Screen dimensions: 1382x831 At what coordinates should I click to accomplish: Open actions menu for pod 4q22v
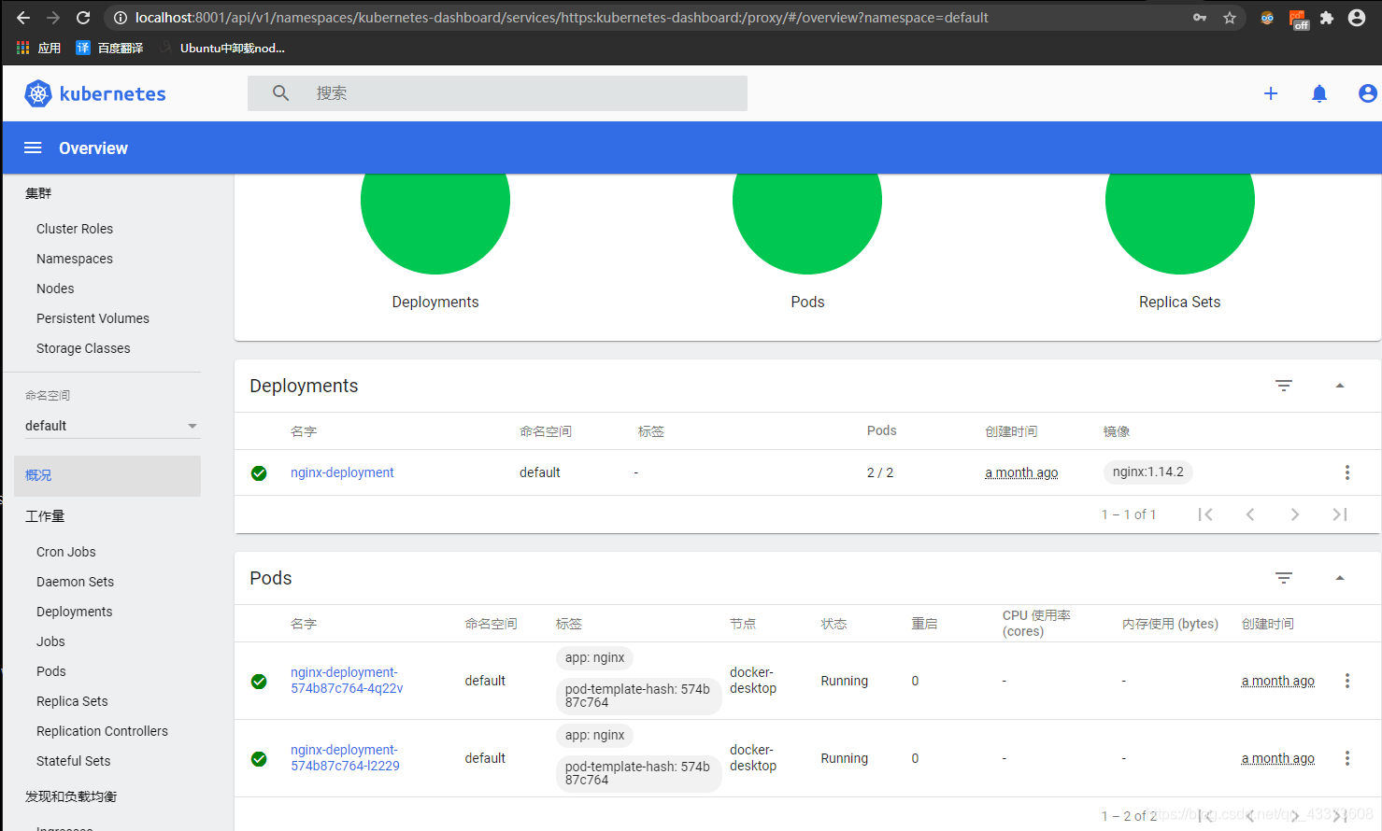pyautogui.click(x=1346, y=681)
